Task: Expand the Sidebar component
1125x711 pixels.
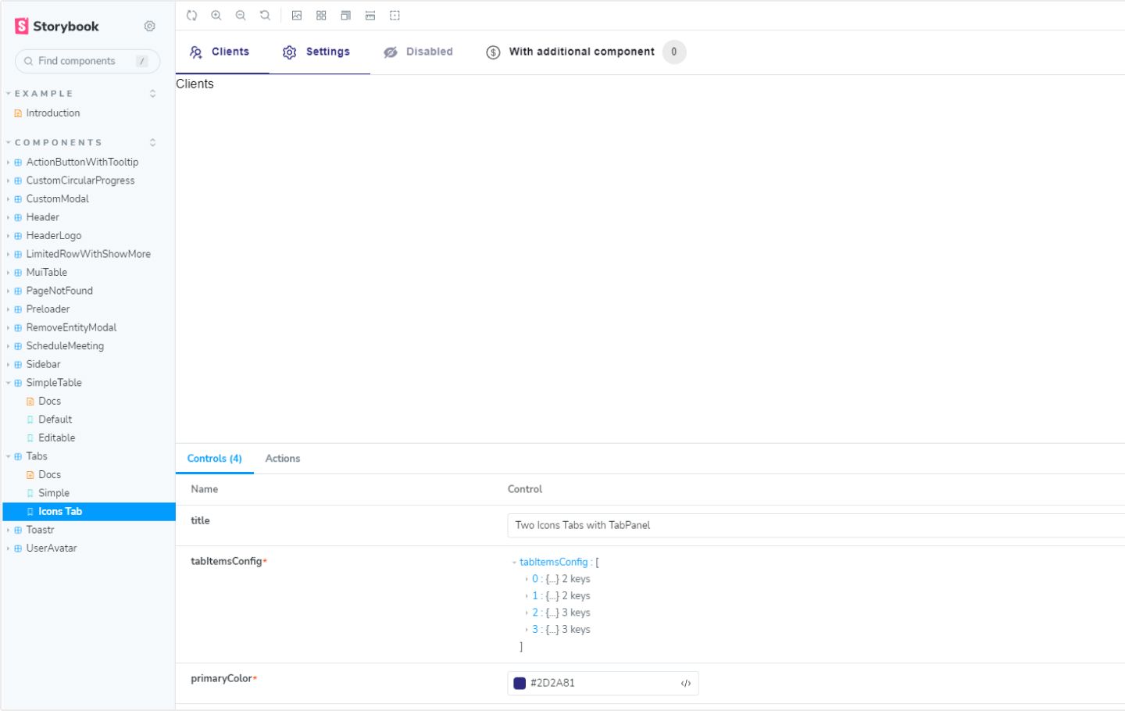Action: [x=44, y=364]
